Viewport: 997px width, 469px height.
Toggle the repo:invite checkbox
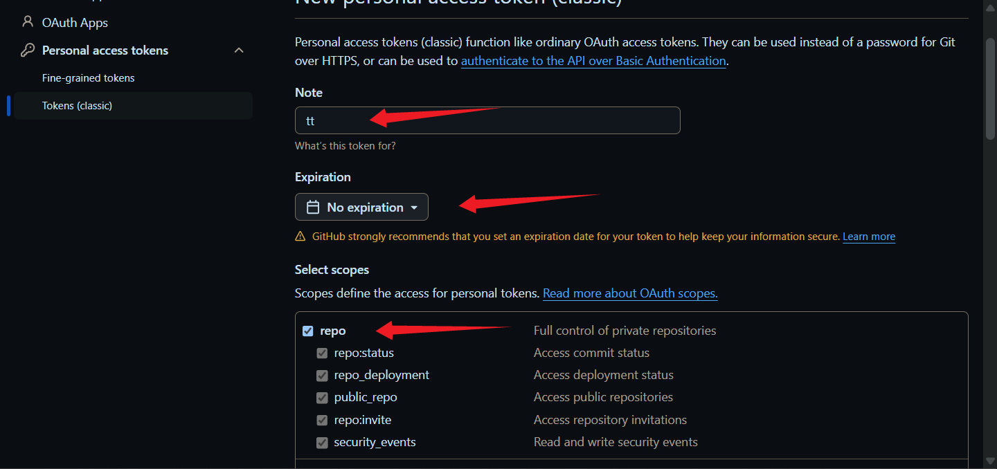(x=322, y=421)
